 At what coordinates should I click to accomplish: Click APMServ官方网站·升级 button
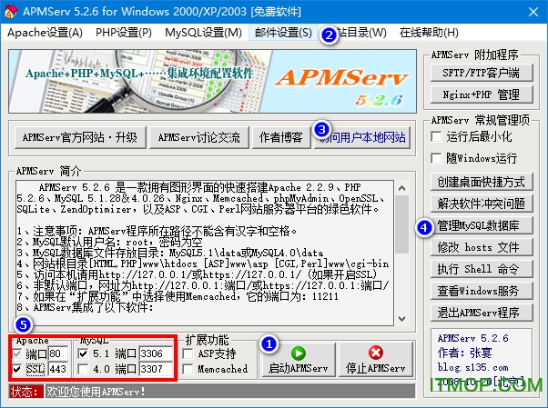click(80, 137)
